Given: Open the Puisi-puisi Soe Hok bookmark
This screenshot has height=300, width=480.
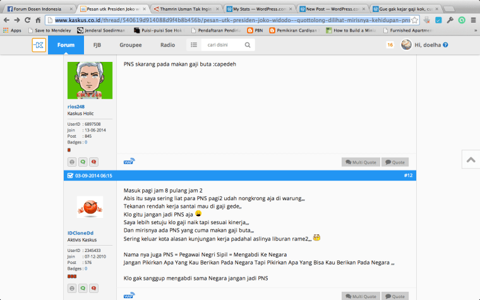Looking at the screenshot, I should tap(159, 30).
